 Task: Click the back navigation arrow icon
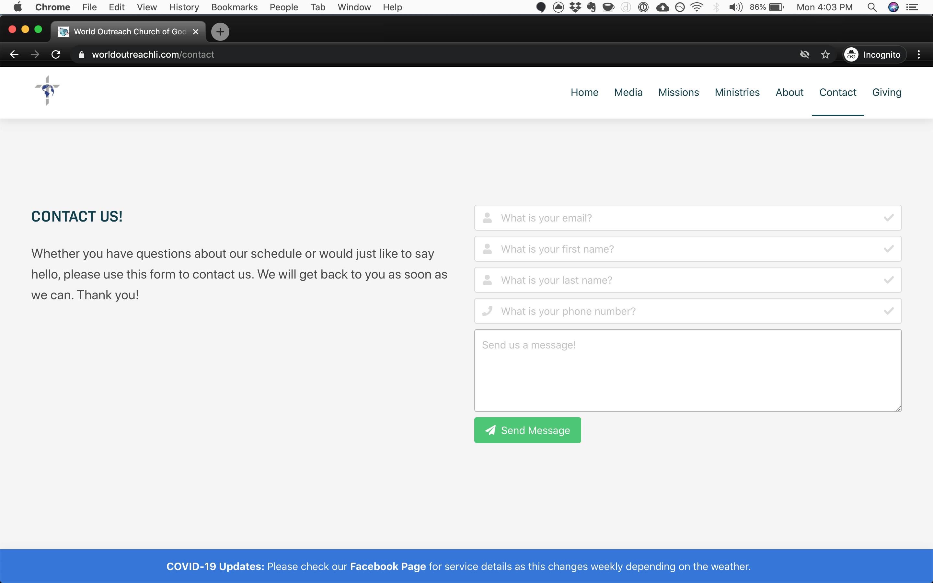click(15, 54)
